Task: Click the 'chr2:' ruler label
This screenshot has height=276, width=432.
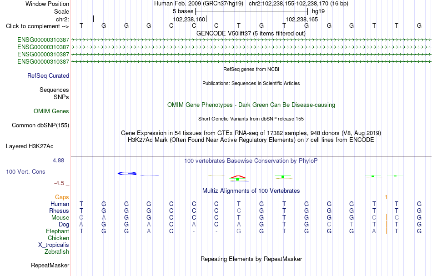Action: (x=63, y=19)
